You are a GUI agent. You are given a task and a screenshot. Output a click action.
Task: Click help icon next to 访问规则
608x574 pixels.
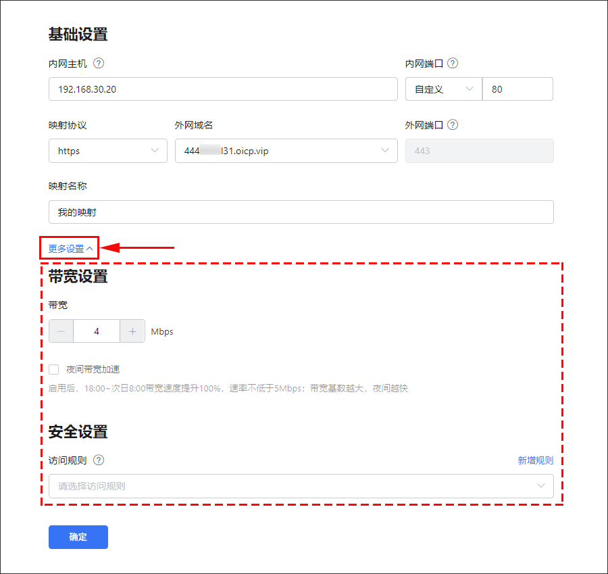[x=99, y=460]
